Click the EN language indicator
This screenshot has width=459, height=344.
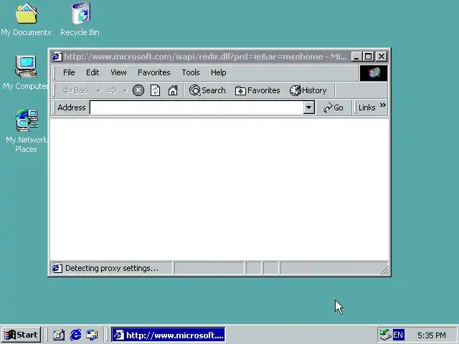tap(399, 335)
